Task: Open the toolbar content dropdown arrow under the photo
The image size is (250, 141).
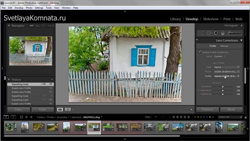Action: (x=191, y=110)
